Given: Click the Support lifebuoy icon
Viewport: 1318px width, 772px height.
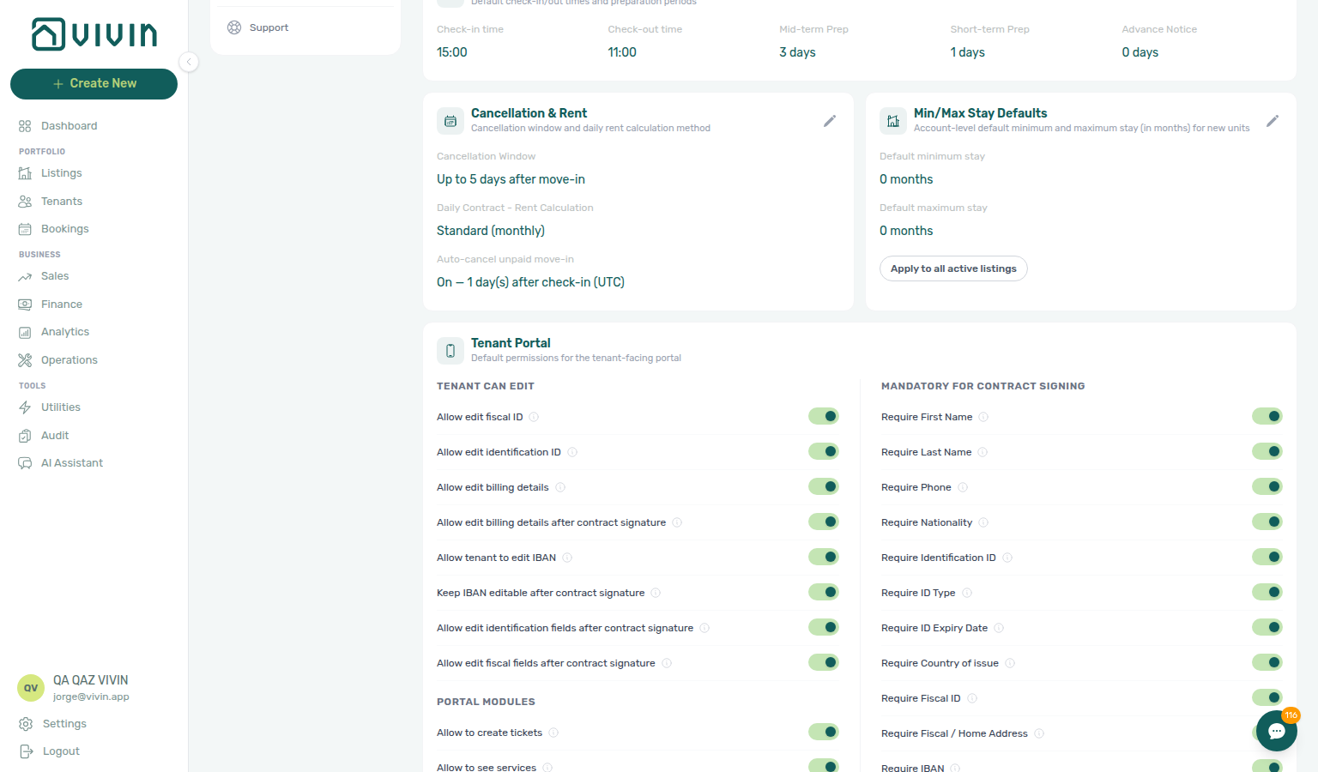Looking at the screenshot, I should click(x=234, y=27).
